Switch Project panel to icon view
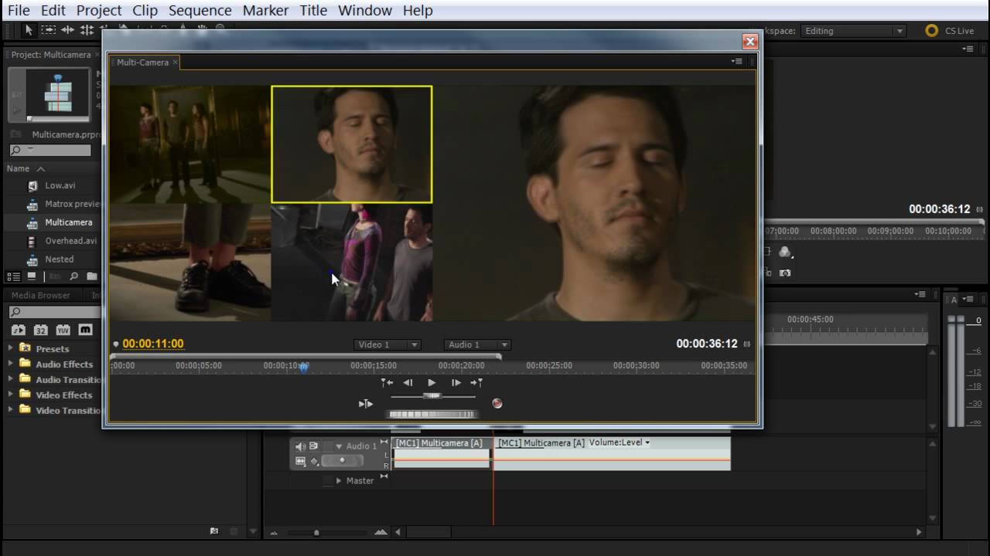990x556 pixels. coord(32,276)
